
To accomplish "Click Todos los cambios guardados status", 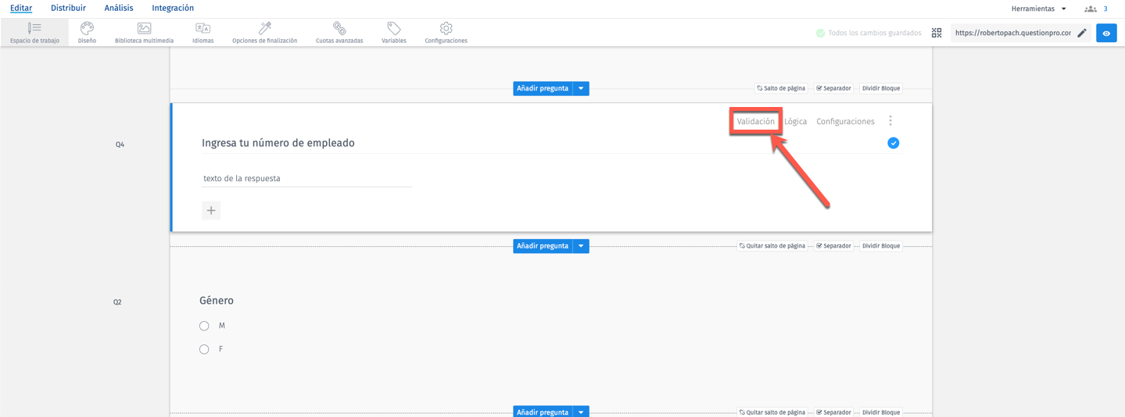I will coord(868,33).
